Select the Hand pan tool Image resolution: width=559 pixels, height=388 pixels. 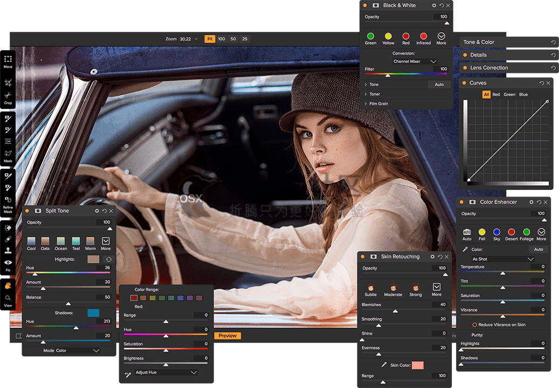[8, 285]
